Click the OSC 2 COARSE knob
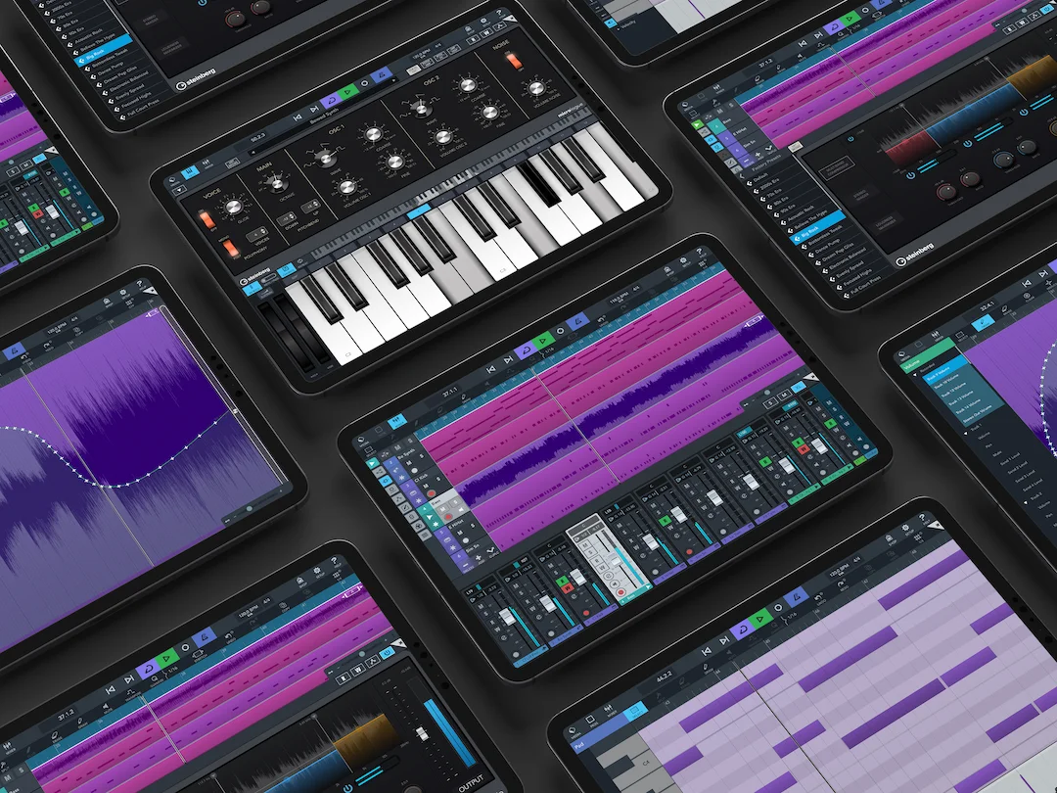The width and height of the screenshot is (1057, 793). click(467, 85)
